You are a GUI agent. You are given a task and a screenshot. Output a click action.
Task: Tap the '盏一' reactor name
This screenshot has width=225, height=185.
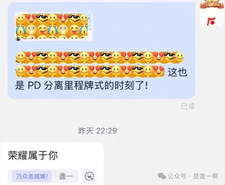[x=66, y=176]
